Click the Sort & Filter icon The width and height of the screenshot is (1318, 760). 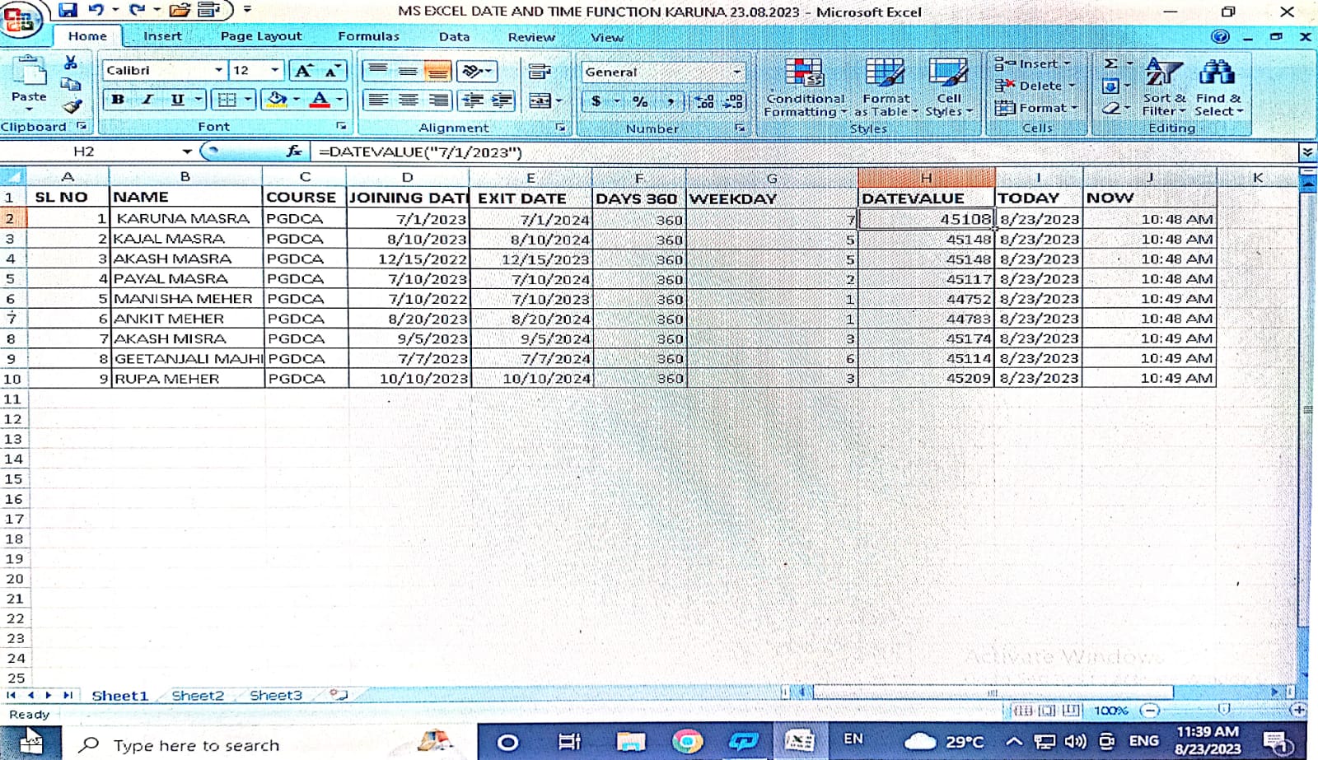[x=1163, y=74]
